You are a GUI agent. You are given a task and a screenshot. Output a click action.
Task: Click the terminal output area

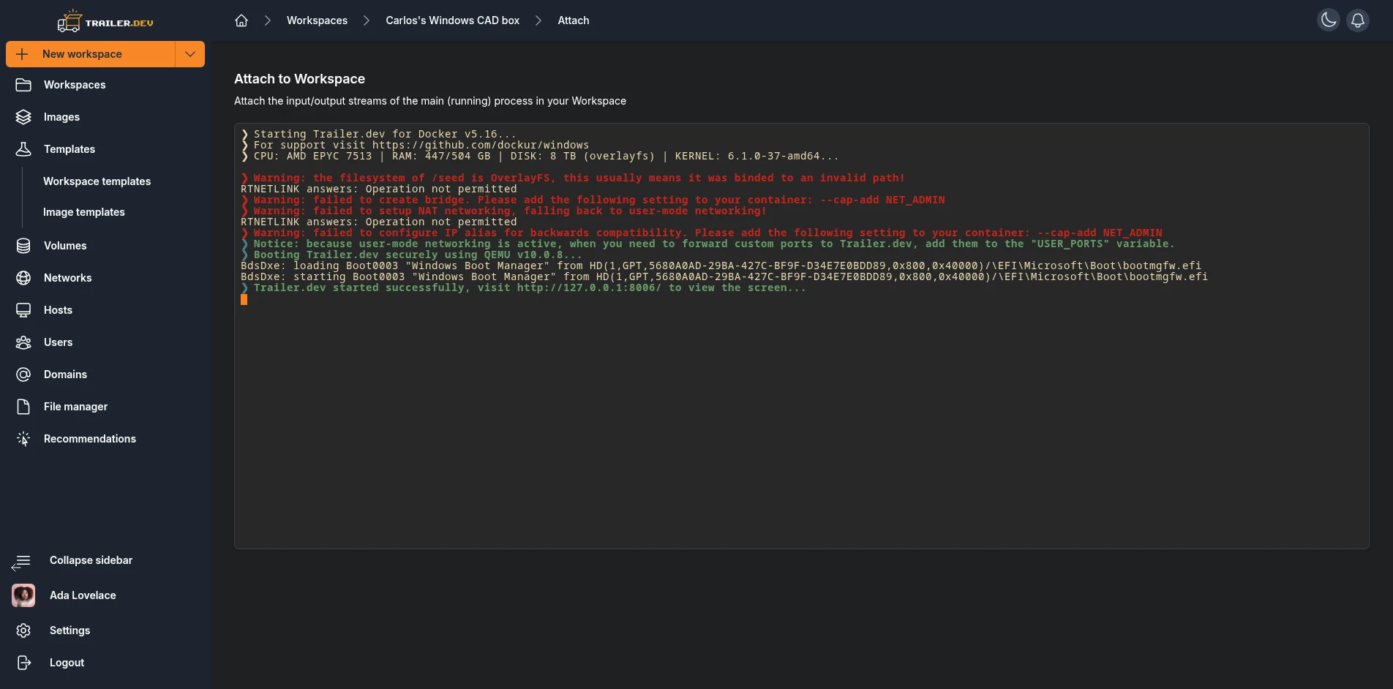[801, 336]
